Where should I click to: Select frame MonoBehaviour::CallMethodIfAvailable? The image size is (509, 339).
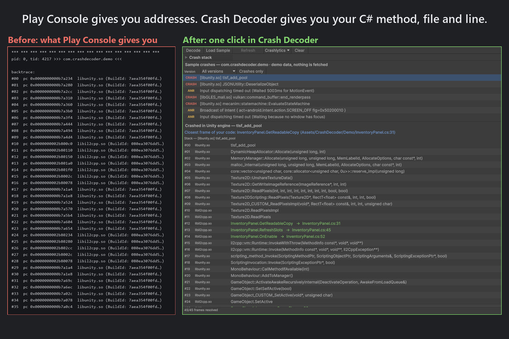342,269
